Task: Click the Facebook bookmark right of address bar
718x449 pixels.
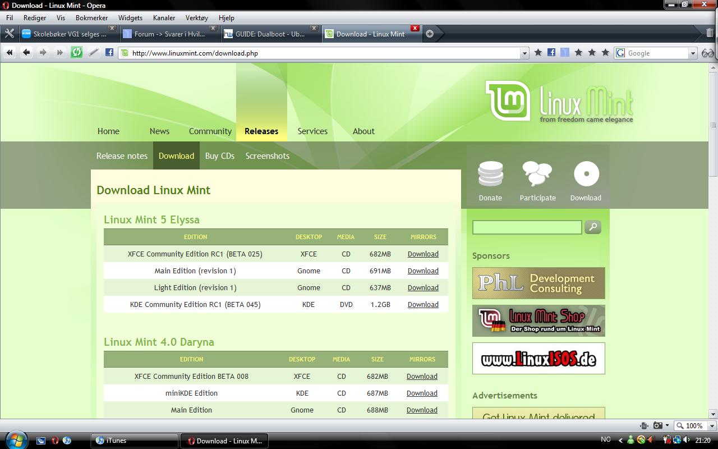Action: (551, 52)
